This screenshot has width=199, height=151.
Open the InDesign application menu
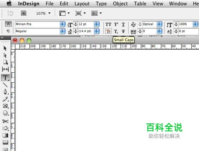(x=29, y=4)
